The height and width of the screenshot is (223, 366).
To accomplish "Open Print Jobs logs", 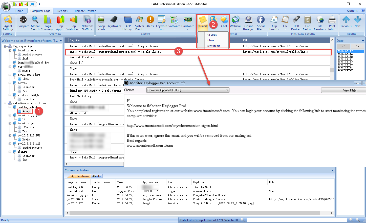I will click(x=332, y=23).
